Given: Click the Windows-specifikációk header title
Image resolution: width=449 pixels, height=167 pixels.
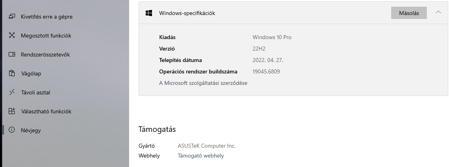Looking at the screenshot, I should tap(187, 13).
